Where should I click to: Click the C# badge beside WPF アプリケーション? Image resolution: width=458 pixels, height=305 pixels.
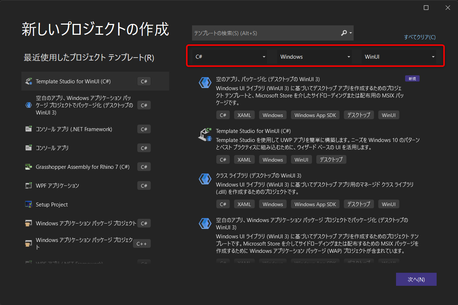[144, 185]
